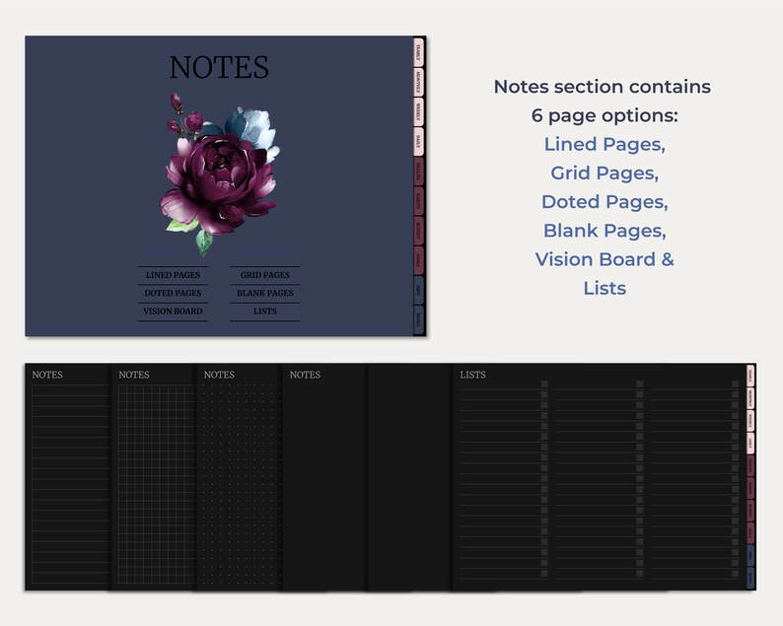Go to LINED PAGES from the Notes cover
The width and height of the screenshot is (783, 626).
click(173, 275)
